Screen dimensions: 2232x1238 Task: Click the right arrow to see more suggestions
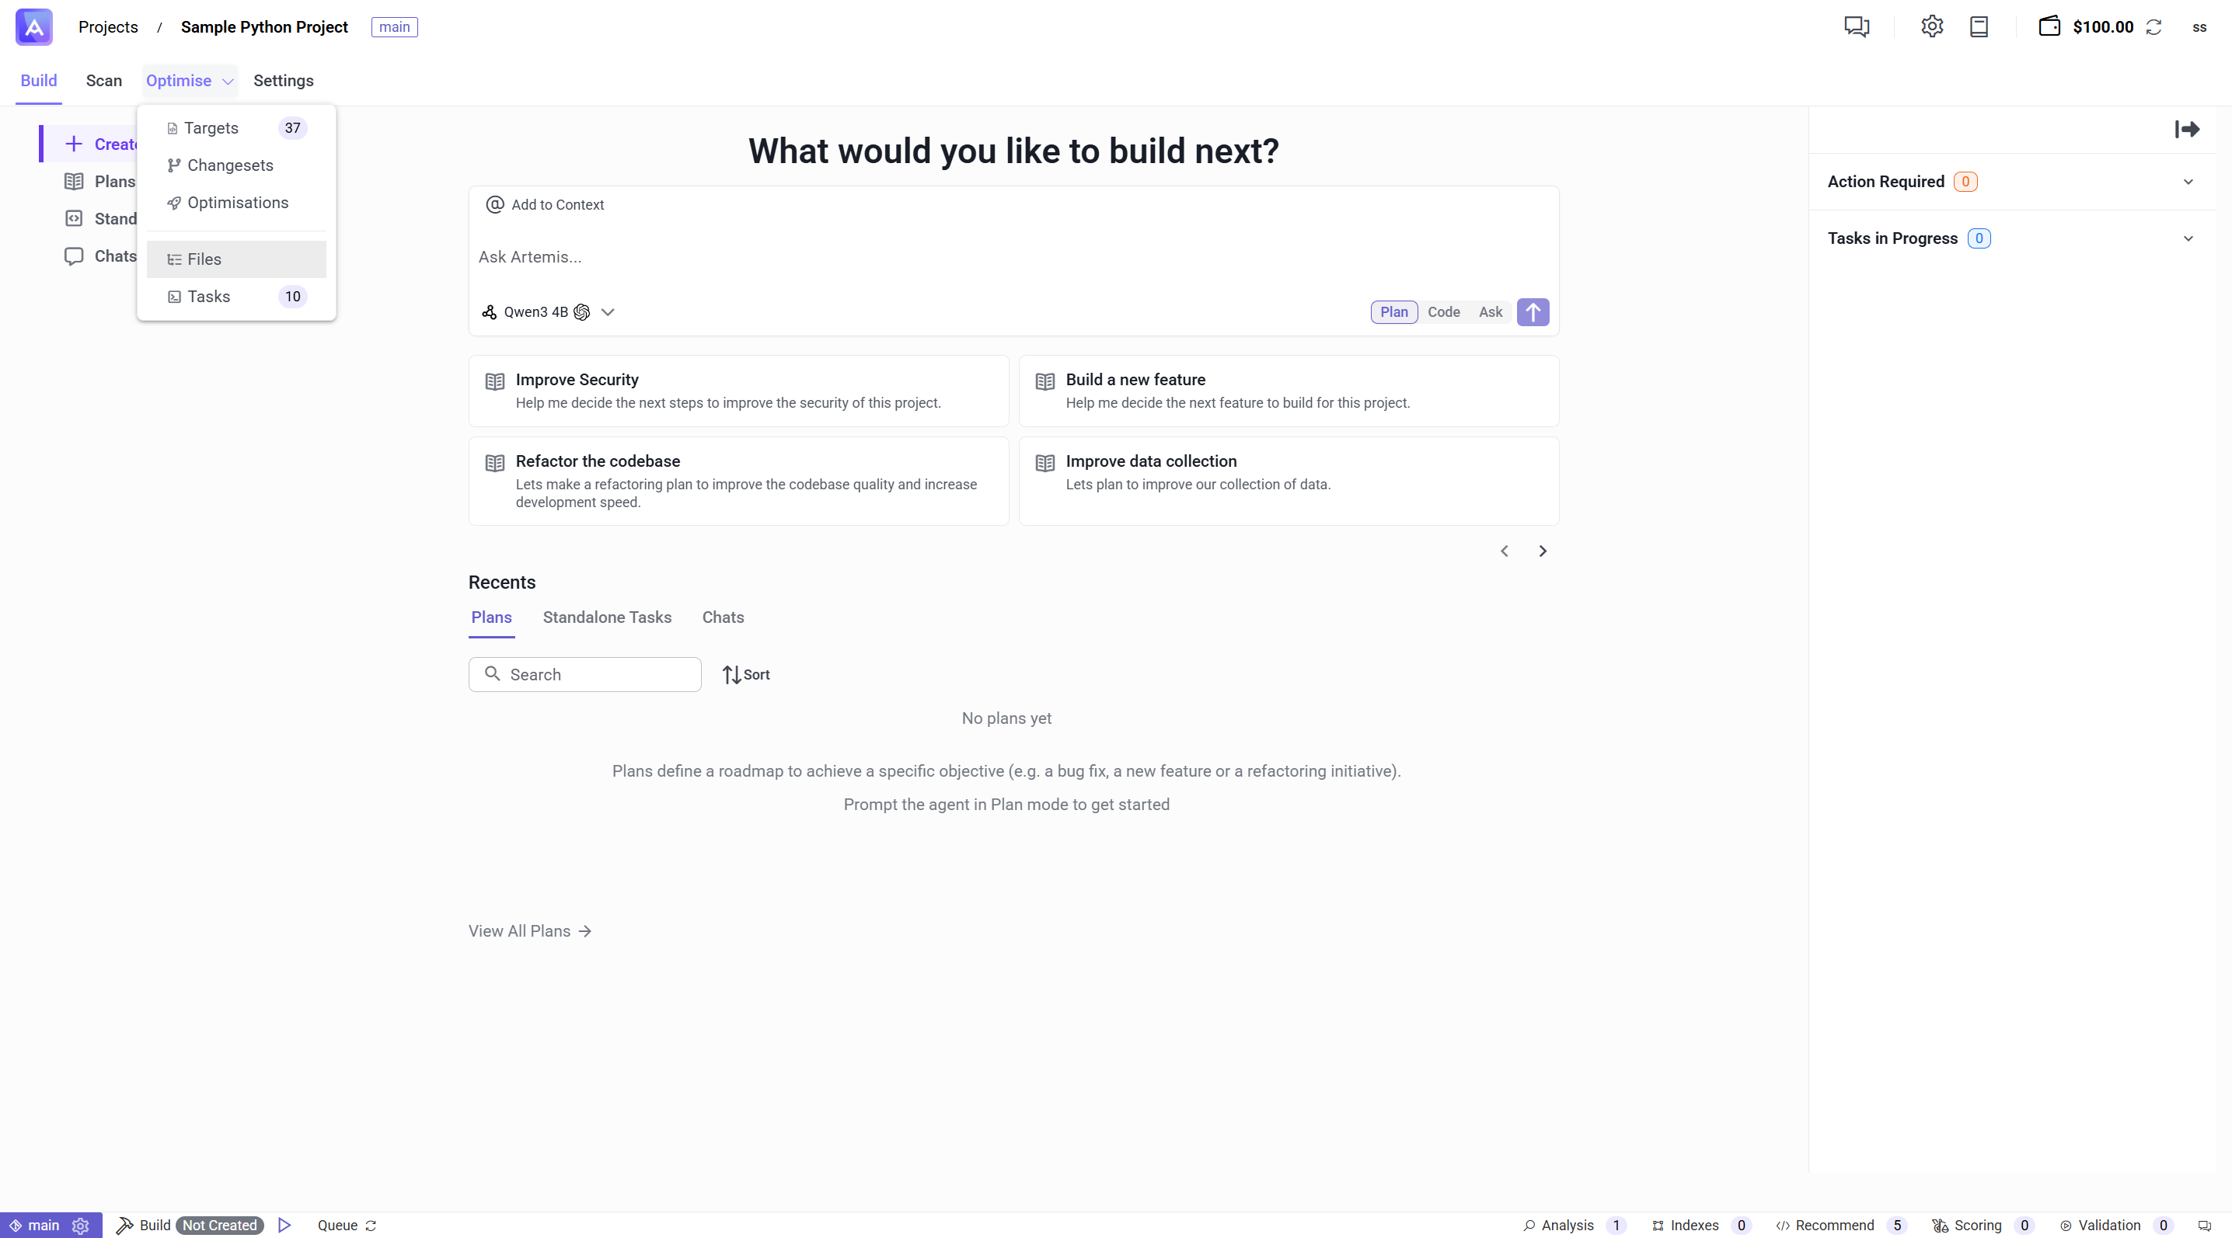pos(1541,551)
